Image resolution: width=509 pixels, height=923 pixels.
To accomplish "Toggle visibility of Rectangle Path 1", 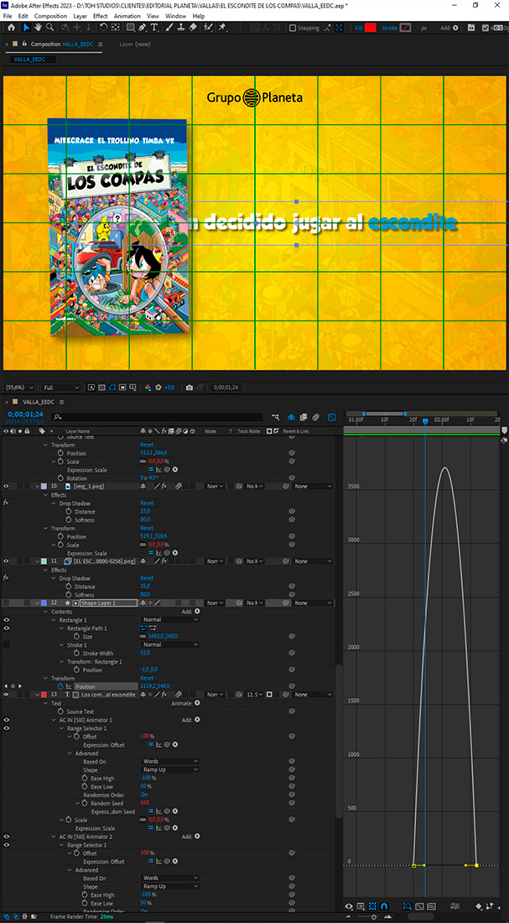I will pos(7,628).
